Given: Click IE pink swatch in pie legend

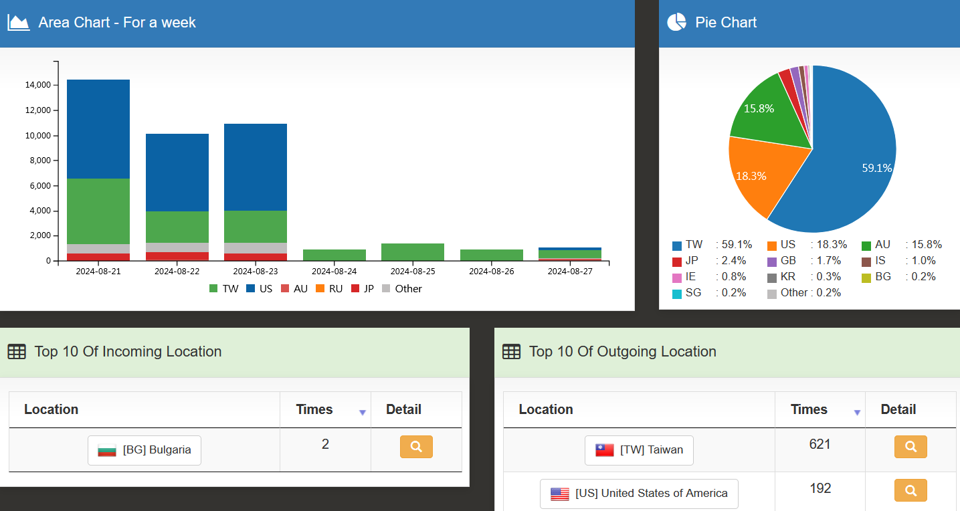Looking at the screenshot, I should coord(677,278).
